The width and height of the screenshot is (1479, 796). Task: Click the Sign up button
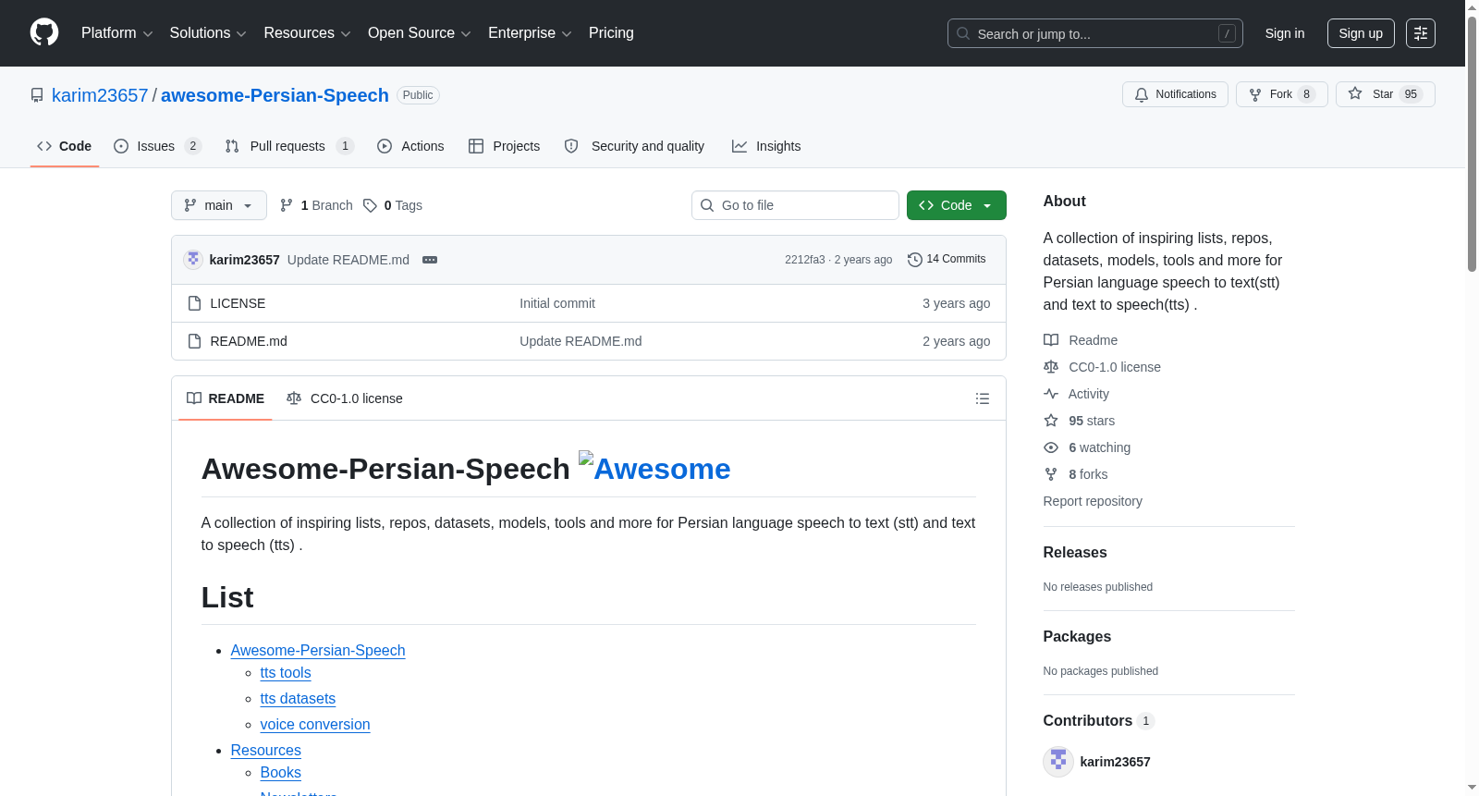click(1361, 33)
